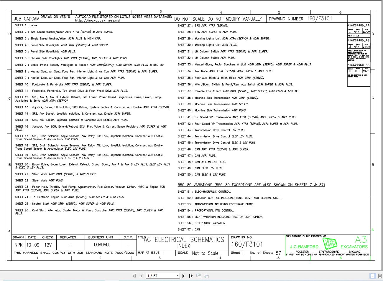Click the 'SHEET 57 : CAN' line
Viewport: 383px width, 281px height.
coord(189,229)
